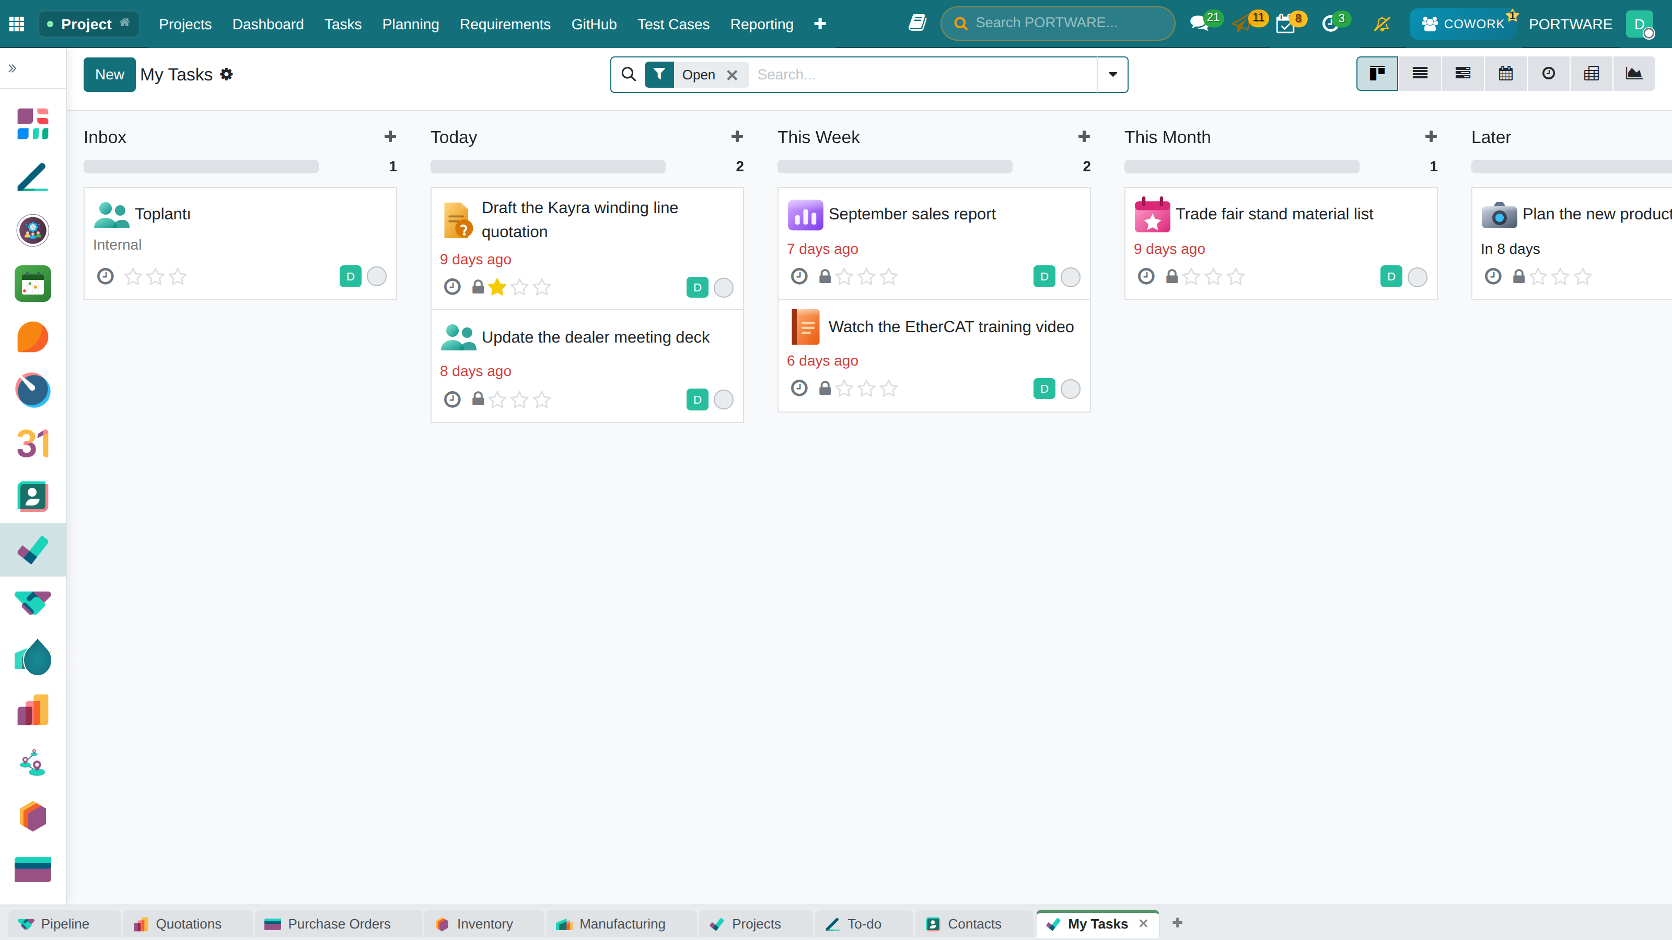Open the Inventory hexagon box app in sidebar
The width and height of the screenshot is (1672, 940).
(32, 816)
